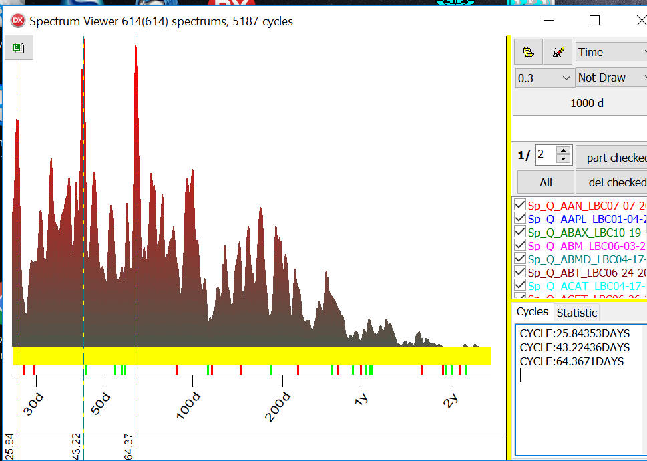Increment the divider spinner up arrow
Image resolution: width=647 pixels, height=461 pixels.
coord(564,151)
